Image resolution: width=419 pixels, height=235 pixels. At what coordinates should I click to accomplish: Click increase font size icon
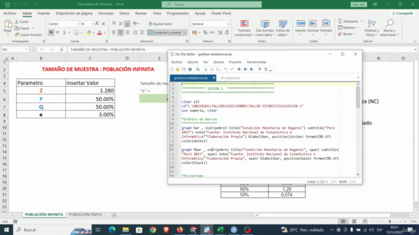pos(97,23)
